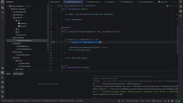Click HomeController.cs breadcrumb in status bar

tap(50, 101)
